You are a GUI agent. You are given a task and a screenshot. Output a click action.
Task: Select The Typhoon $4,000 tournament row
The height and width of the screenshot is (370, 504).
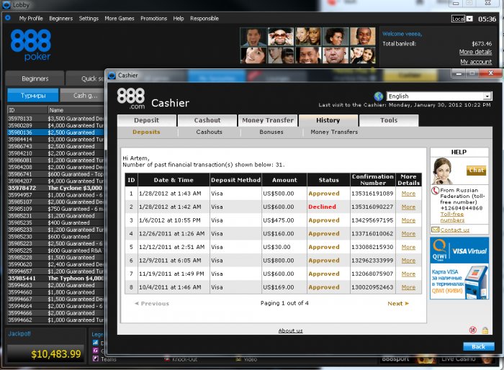(55, 279)
